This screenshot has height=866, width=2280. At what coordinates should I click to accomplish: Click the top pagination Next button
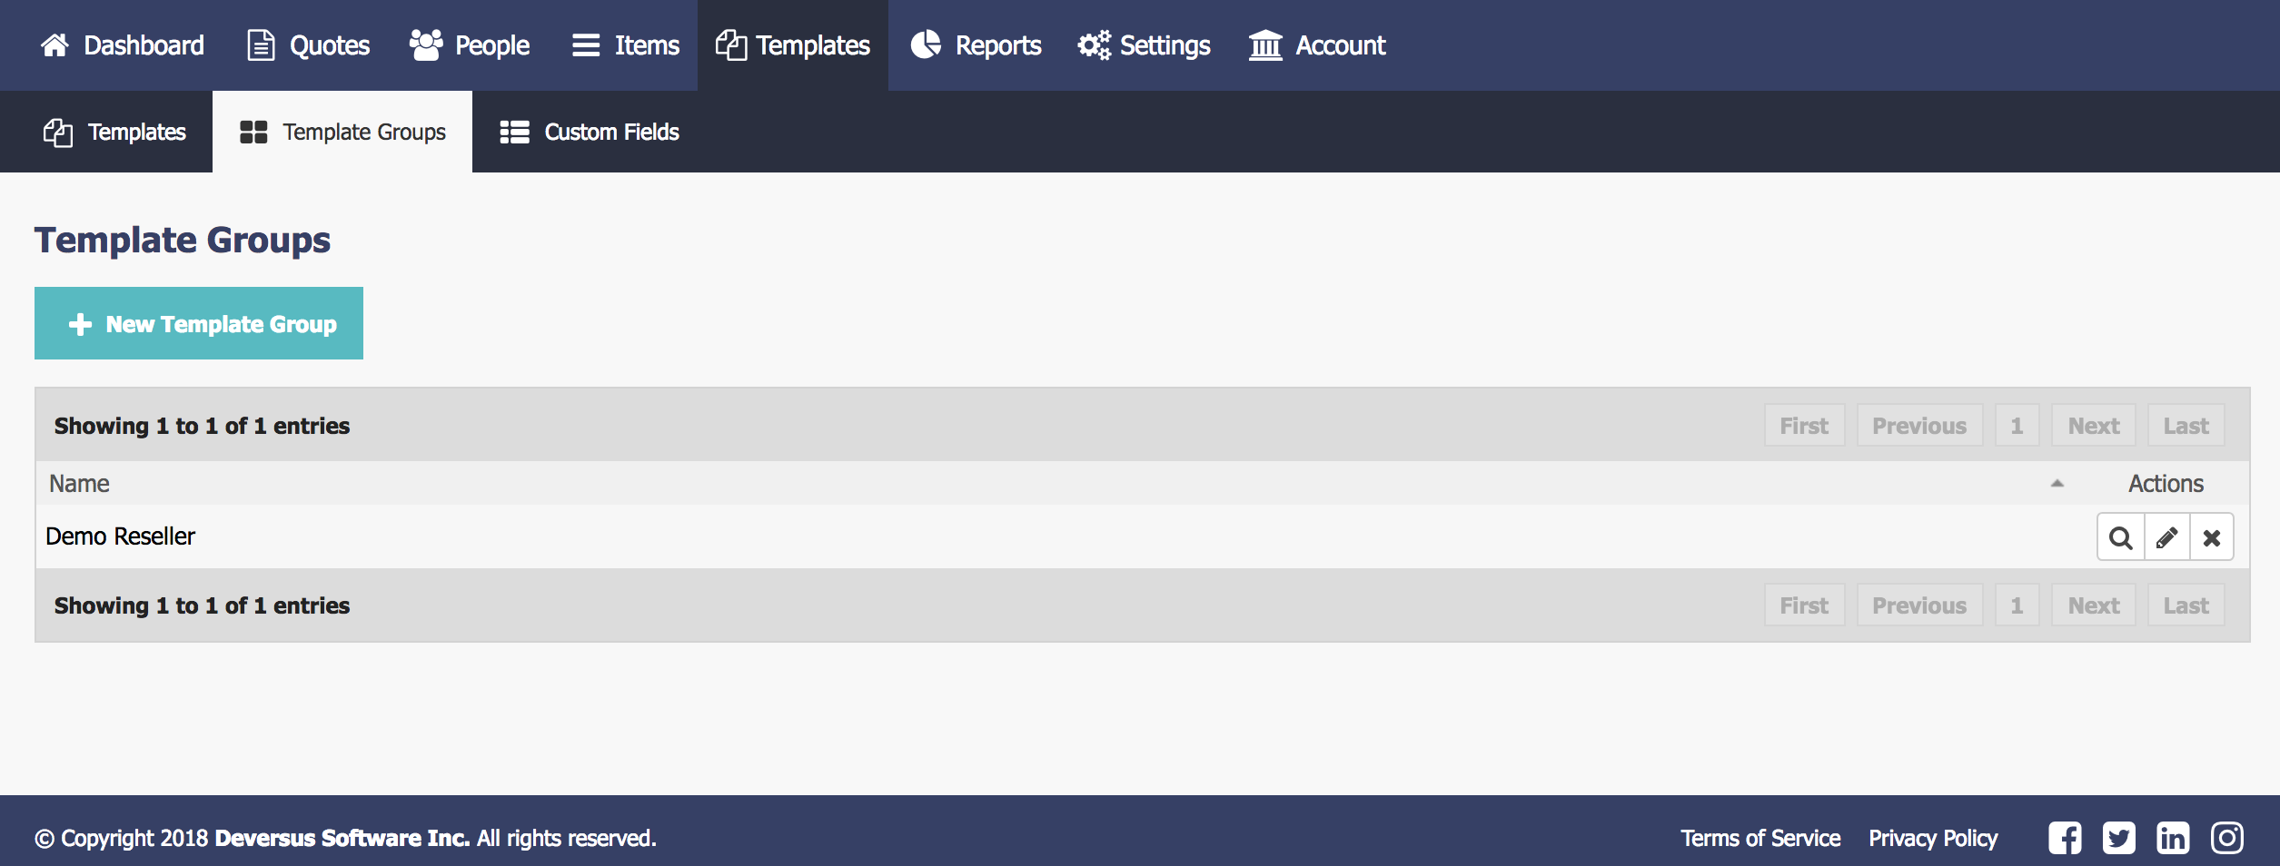[x=2094, y=426]
